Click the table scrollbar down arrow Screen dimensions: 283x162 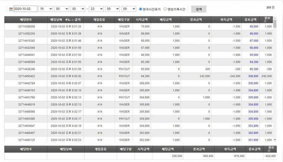tap(275, 140)
